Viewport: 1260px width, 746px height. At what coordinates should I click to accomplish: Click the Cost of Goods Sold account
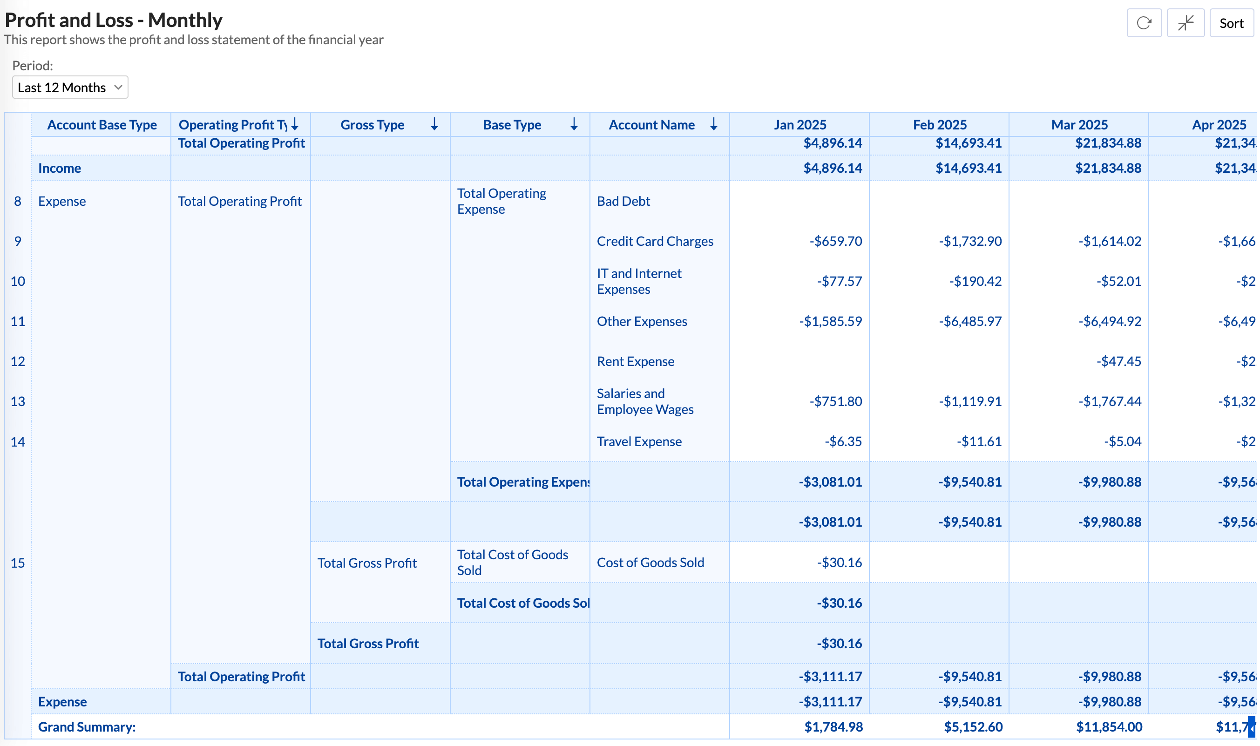[650, 562]
